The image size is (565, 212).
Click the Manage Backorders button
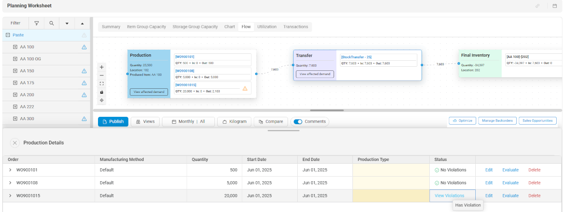coord(497,120)
